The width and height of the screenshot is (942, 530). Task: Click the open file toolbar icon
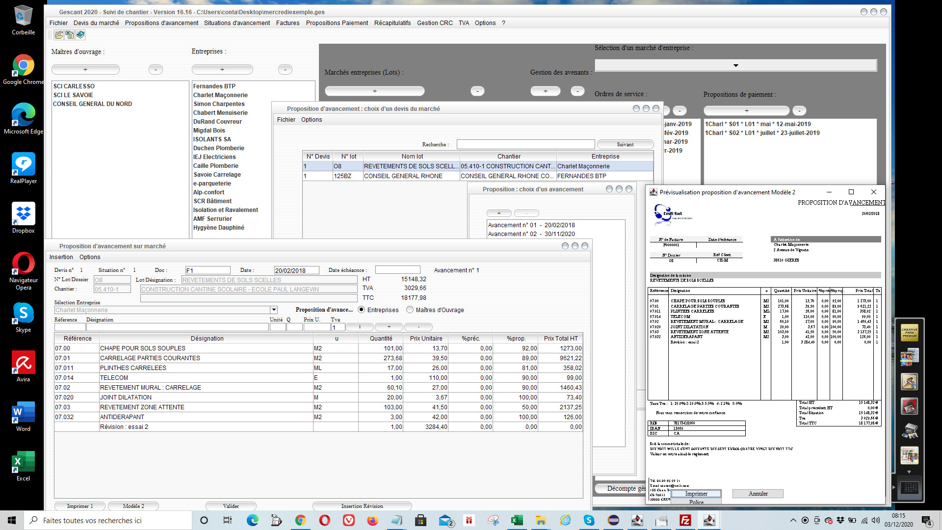[59, 35]
